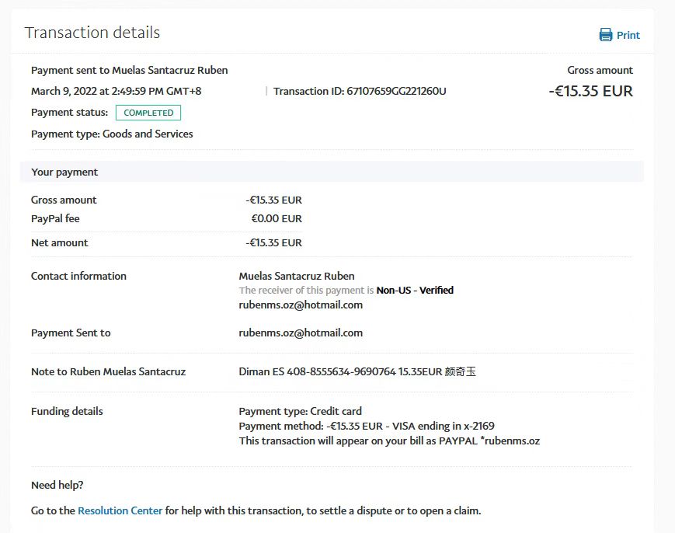Screen dimensions: 675x533
Task: Click the email next to Payment Sent to
Action: point(301,333)
